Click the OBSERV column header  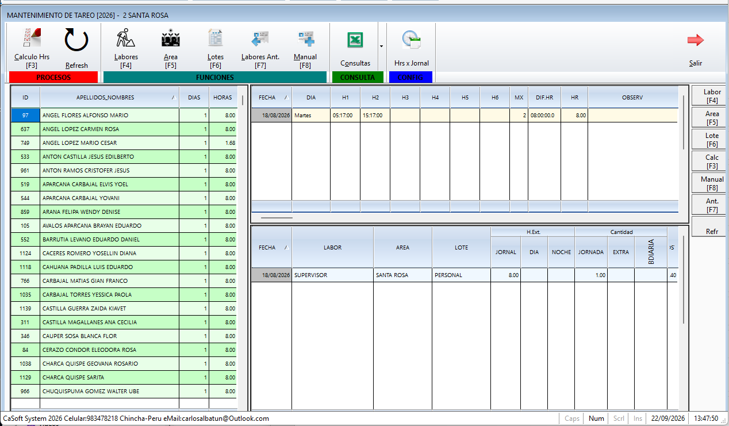632,98
